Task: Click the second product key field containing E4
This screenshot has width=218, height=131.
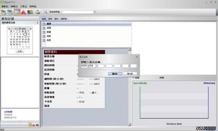Action: tap(93, 66)
